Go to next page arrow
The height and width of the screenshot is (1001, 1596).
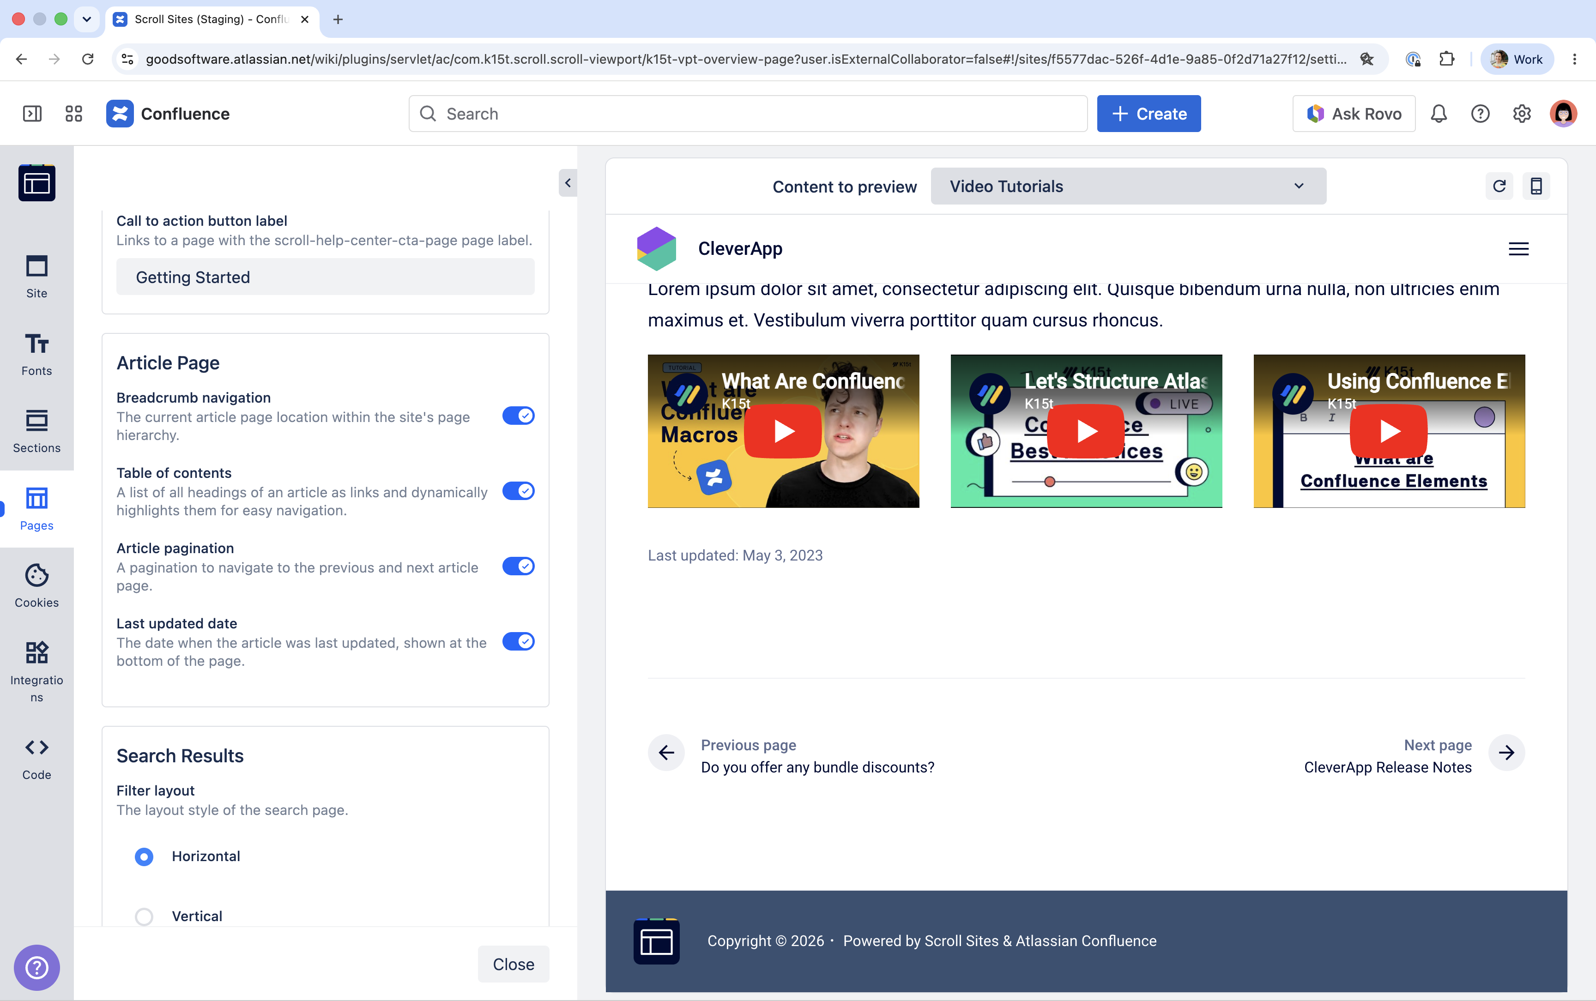click(x=1506, y=753)
